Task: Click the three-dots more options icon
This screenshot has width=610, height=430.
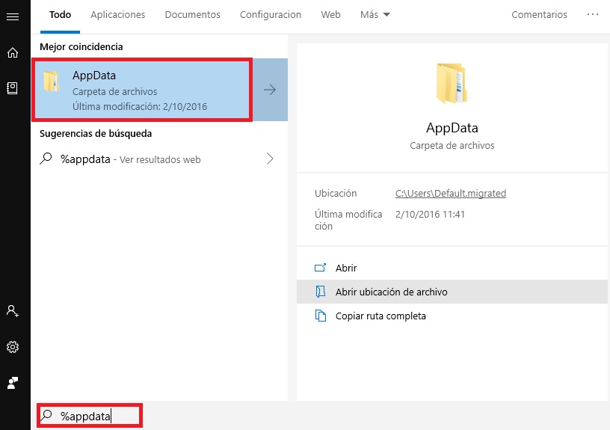Action: [593, 15]
